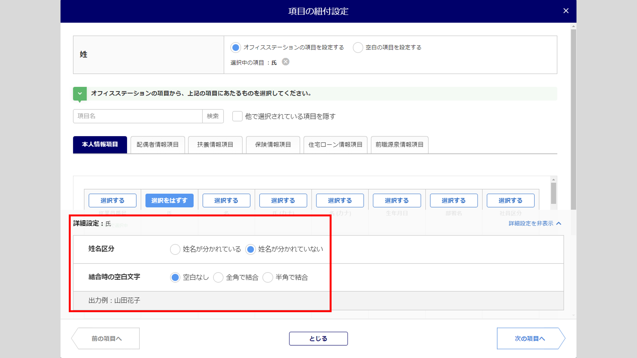Click the 前の項目へ button
This screenshot has height=358, width=637.
106,339
